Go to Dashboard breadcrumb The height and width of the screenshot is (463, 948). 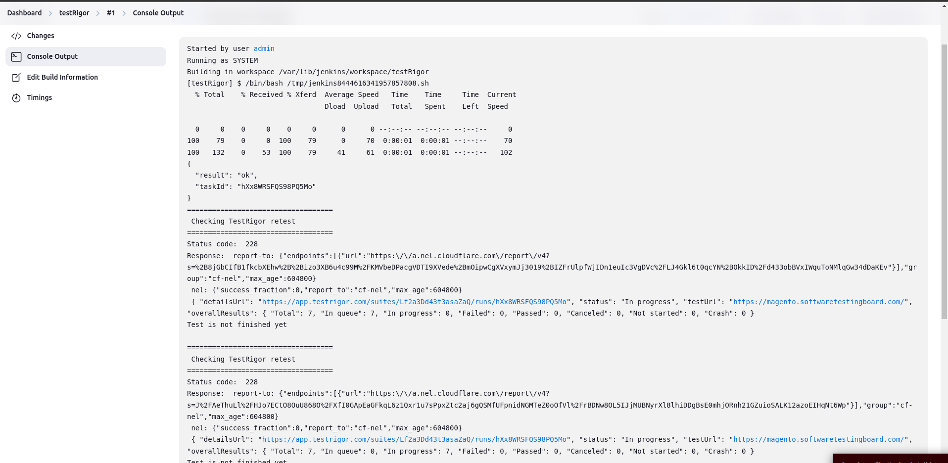coord(24,13)
